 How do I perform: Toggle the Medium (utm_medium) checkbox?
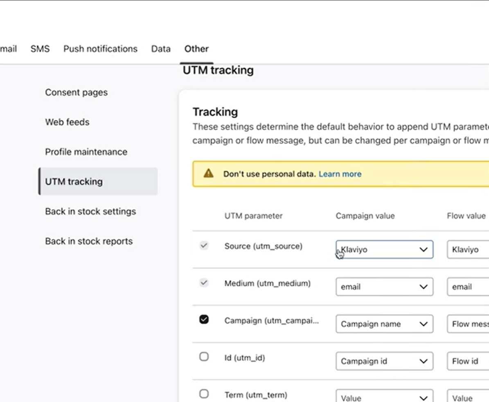(204, 283)
